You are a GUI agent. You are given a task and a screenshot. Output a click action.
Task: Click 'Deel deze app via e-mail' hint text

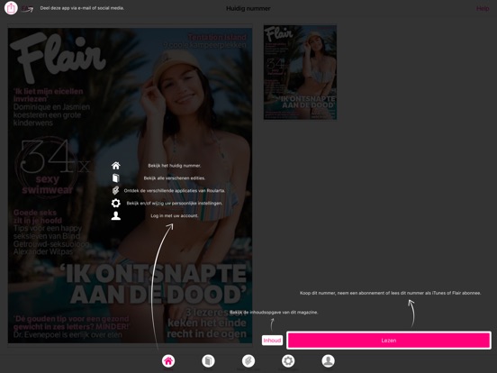[82, 8]
